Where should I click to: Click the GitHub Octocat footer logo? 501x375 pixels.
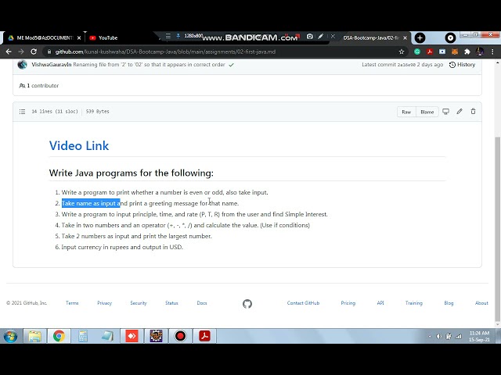[247, 304]
